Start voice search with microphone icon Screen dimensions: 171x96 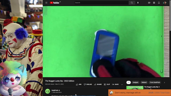pos(138,3)
